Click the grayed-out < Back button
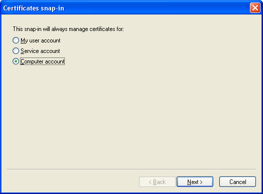Image resolution: width=263 pixels, height=194 pixels. 157,182
